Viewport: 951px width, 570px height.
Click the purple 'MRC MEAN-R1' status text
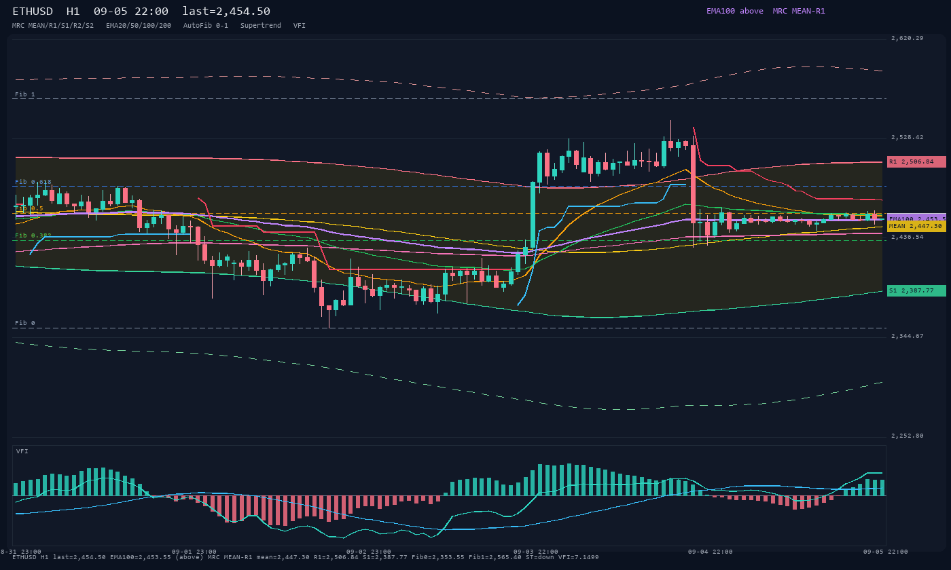[799, 11]
